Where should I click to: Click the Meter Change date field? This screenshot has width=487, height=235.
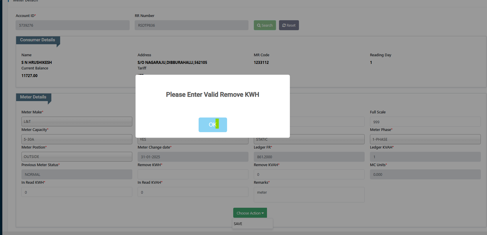[193, 157]
